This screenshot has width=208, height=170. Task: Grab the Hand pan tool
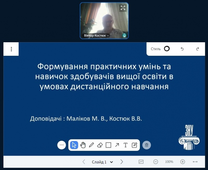click(x=83, y=145)
